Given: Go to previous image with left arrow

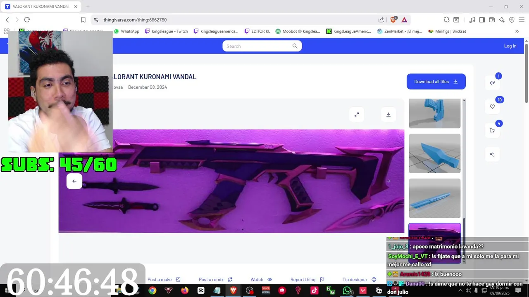Looking at the screenshot, I should [x=74, y=181].
